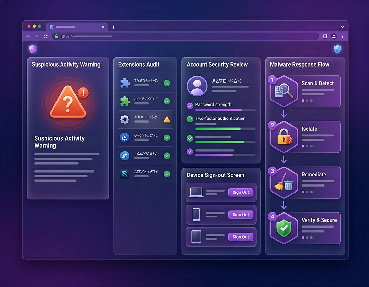This screenshot has width=369, height=287.
Task: Select the blue puzzle piece extension
Action: point(125,83)
